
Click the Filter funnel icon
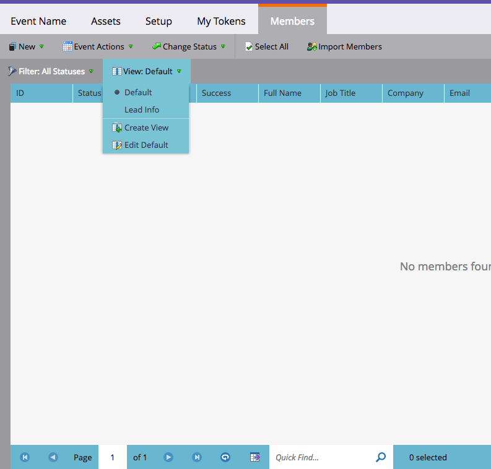point(12,71)
